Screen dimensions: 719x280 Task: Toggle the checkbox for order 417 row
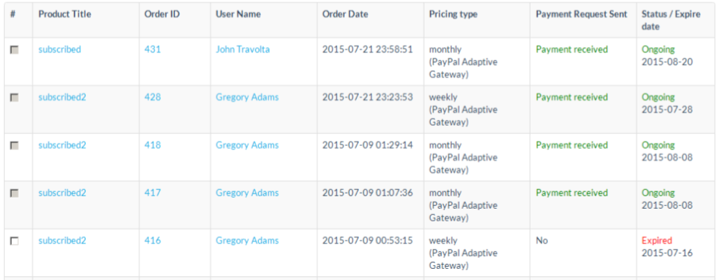pyautogui.click(x=15, y=193)
